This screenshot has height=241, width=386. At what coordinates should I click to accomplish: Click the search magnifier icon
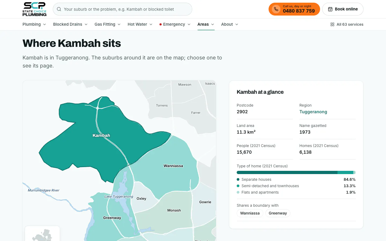coord(59,9)
